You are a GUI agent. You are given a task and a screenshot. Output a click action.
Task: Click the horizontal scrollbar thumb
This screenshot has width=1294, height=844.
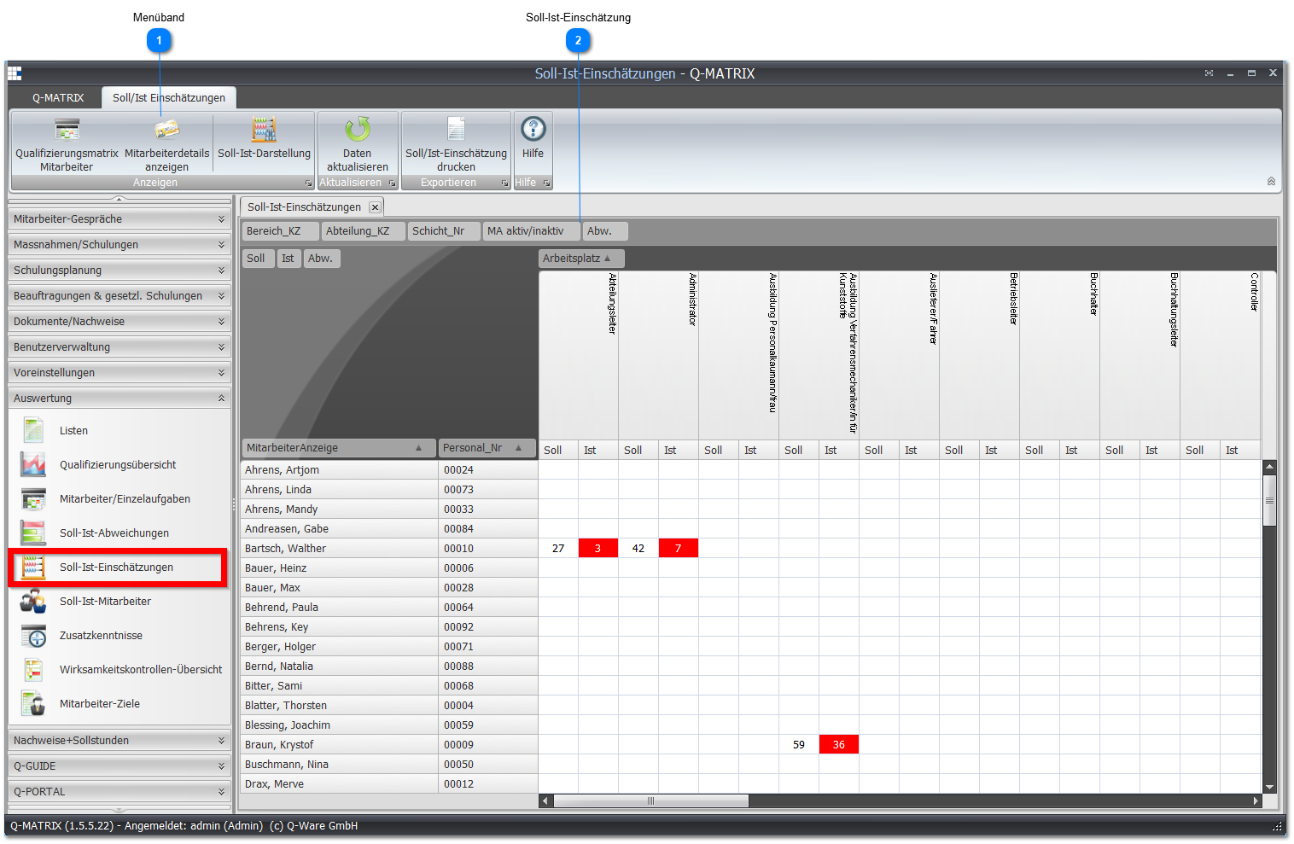pyautogui.click(x=651, y=800)
